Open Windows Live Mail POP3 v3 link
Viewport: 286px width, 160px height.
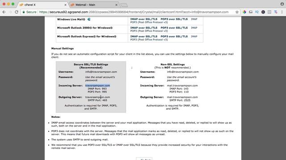149,22
